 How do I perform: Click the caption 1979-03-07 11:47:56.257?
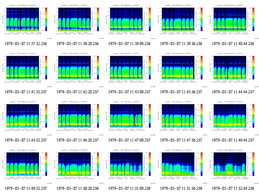(181, 140)
